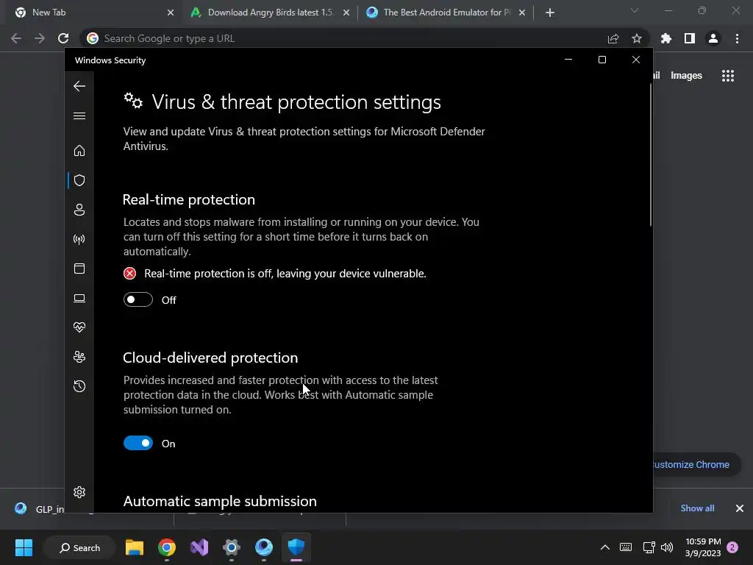
Task: Click Automatic sample submission heading
Action: [x=220, y=501]
